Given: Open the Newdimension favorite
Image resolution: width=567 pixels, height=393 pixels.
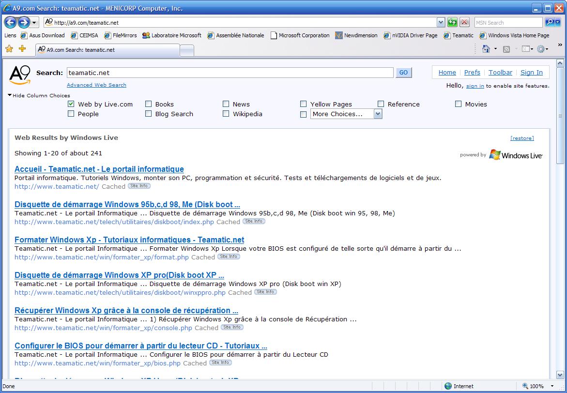Looking at the screenshot, I should point(356,35).
